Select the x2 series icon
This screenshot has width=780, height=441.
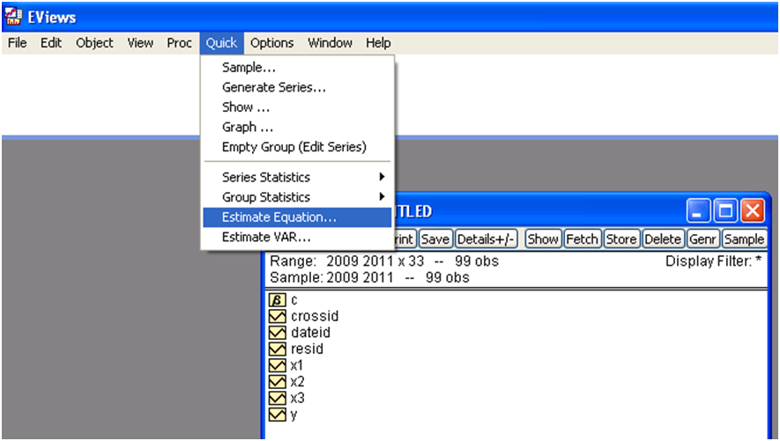pyautogui.click(x=277, y=382)
